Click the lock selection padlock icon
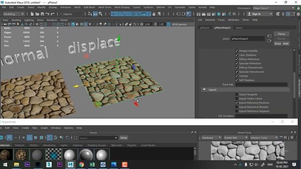This screenshot has width=301, height=169. (x=154, y=14)
